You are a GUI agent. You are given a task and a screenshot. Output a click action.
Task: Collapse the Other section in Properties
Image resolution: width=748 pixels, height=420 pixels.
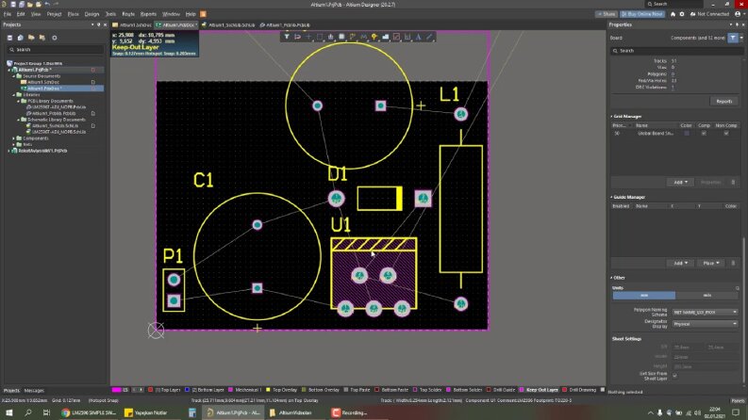[611, 278]
